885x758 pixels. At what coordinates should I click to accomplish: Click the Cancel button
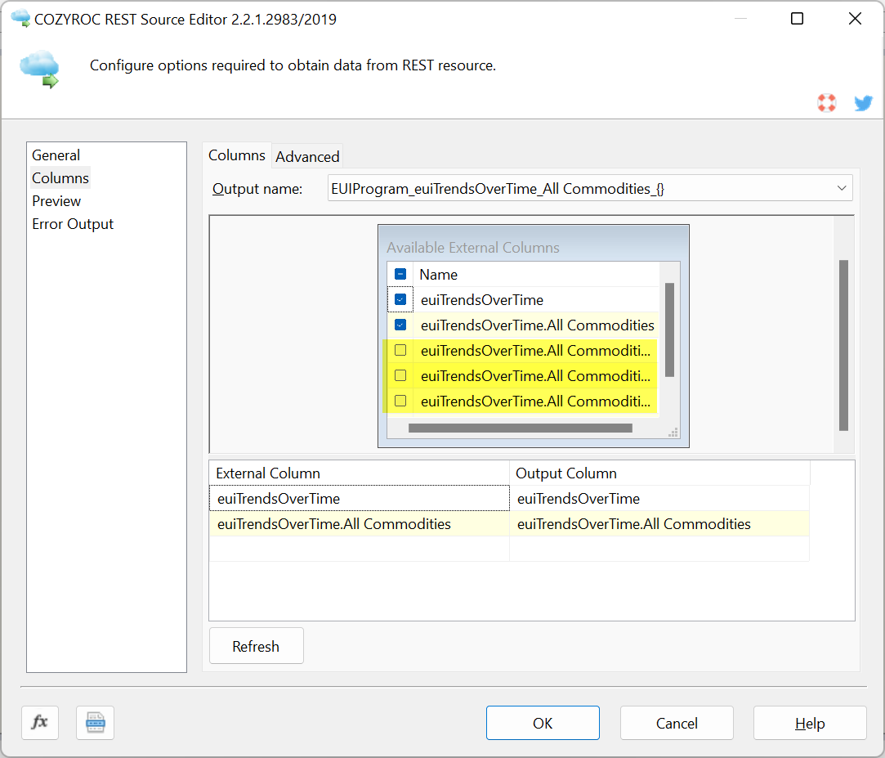(677, 723)
